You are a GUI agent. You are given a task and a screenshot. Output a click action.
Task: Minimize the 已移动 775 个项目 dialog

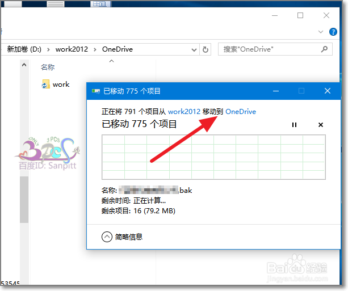tap(276, 91)
